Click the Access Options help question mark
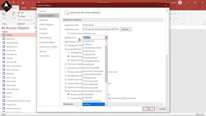206x116 pixels. coord(158,5)
